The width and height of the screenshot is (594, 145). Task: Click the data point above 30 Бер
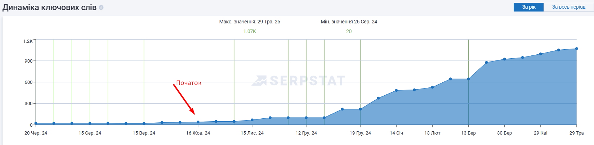504,59
